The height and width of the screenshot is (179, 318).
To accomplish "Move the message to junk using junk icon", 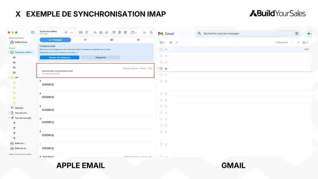I will [125, 33].
